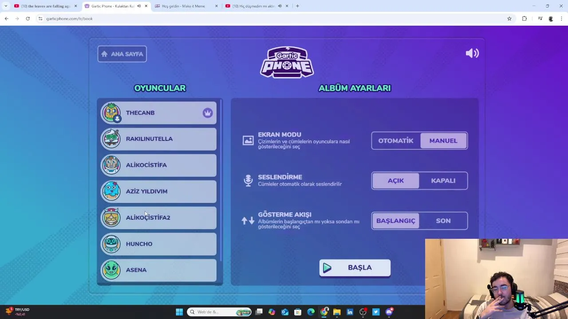The width and height of the screenshot is (568, 319).
Task: Click the player list scrollbar
Action: click(221, 179)
